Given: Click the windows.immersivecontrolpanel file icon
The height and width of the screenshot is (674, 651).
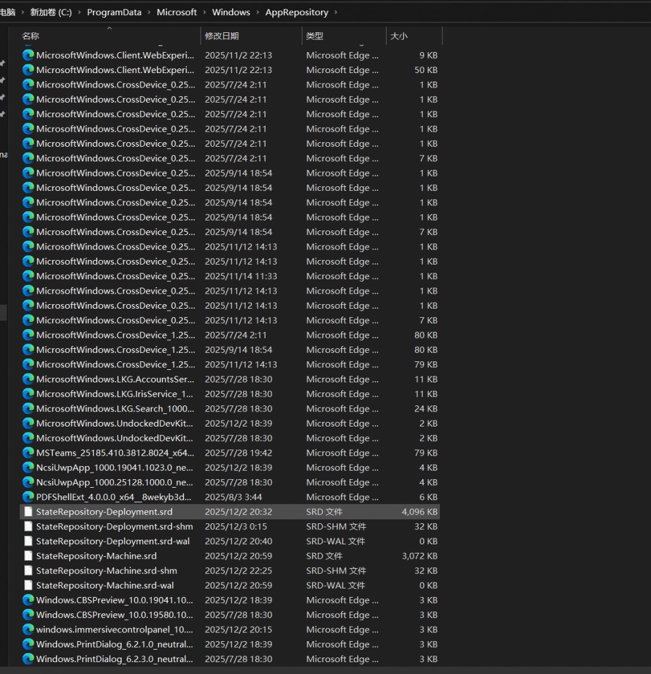Looking at the screenshot, I should 28,629.
